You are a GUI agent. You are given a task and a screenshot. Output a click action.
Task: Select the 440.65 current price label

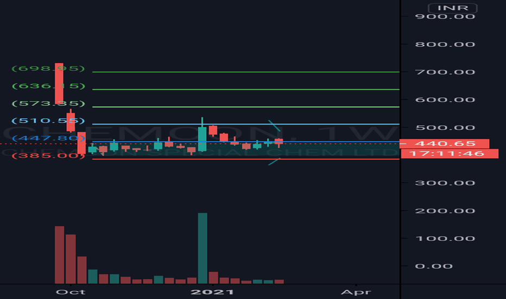(444, 144)
